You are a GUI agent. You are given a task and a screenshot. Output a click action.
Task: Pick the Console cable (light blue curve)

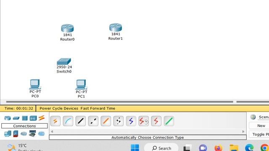(68, 121)
